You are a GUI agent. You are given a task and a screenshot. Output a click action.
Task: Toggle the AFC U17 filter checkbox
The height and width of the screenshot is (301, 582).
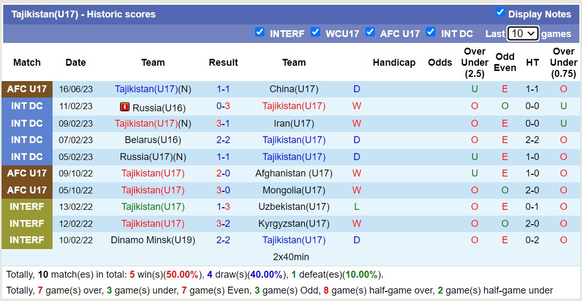(x=370, y=32)
